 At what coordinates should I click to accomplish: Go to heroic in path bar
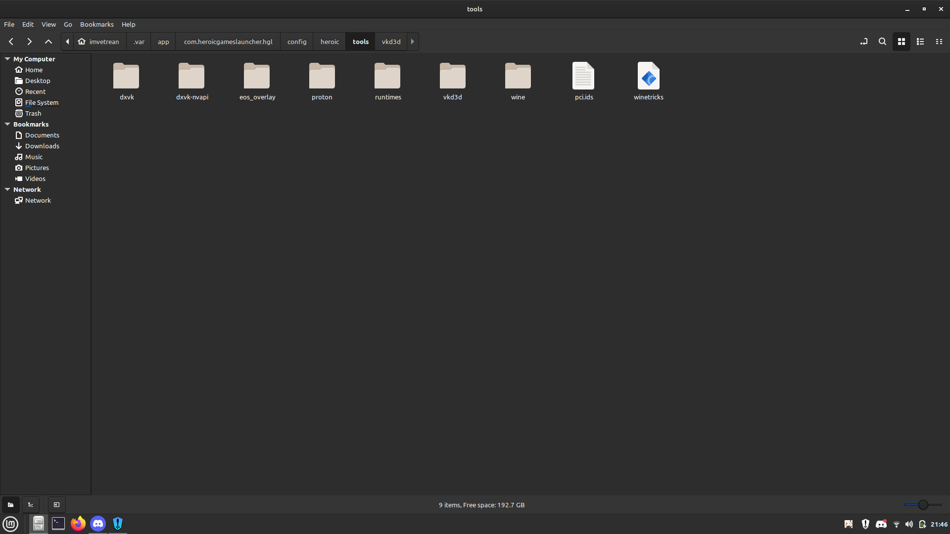tap(330, 42)
